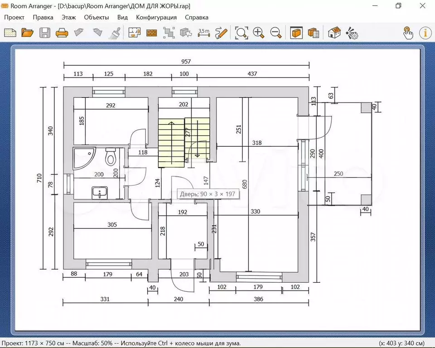The width and height of the screenshot is (435, 348).
Task: Select the brick wall tool
Action: (151, 33)
